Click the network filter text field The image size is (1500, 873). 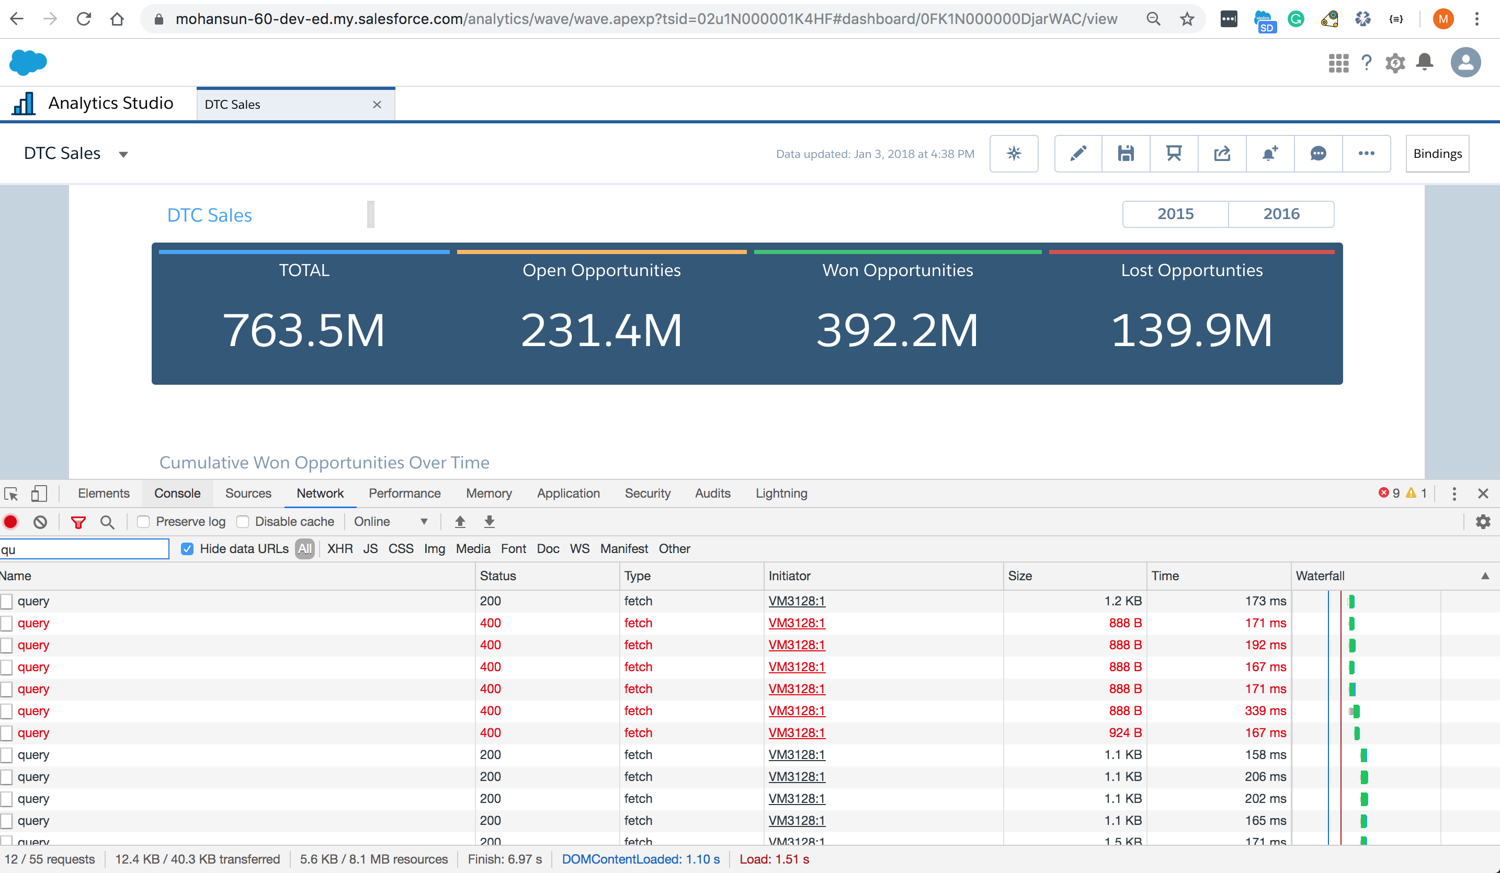click(85, 549)
